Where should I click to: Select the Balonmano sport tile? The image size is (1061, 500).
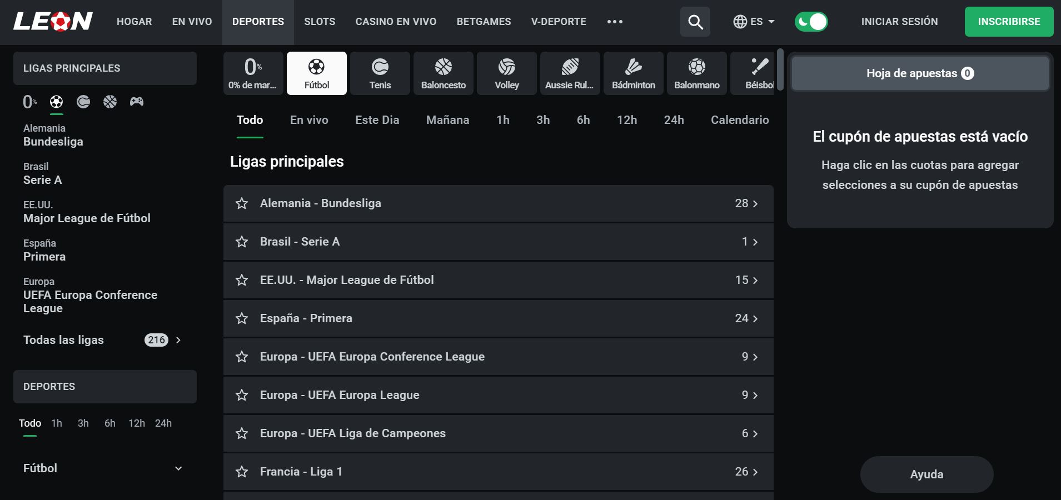click(697, 73)
